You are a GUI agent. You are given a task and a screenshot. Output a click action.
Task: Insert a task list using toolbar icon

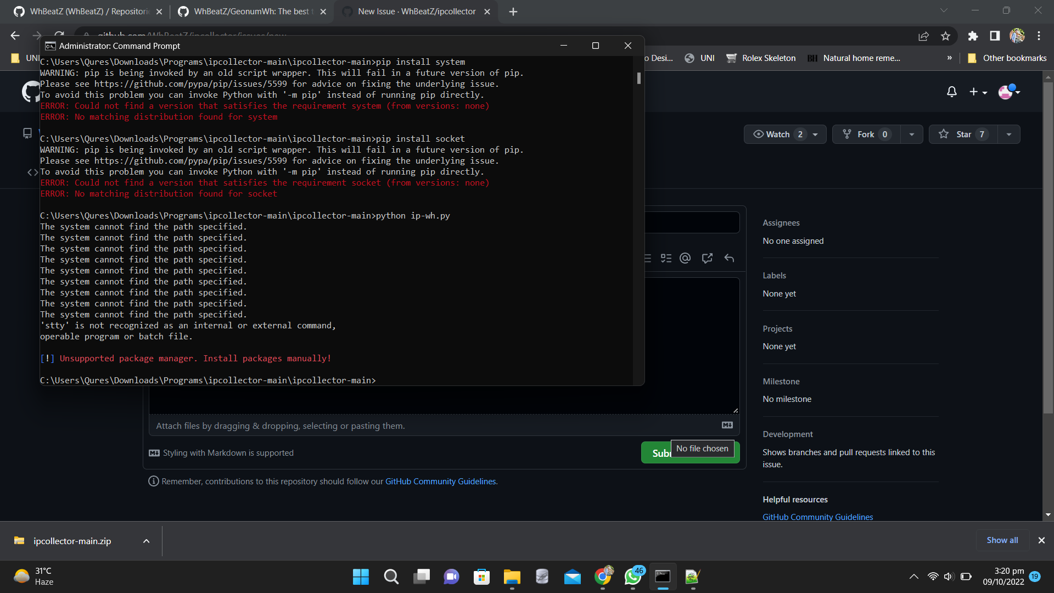click(x=666, y=258)
